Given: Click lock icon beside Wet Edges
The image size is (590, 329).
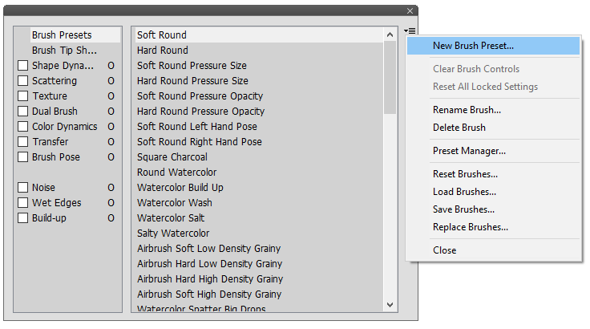Looking at the screenshot, I should (111, 203).
